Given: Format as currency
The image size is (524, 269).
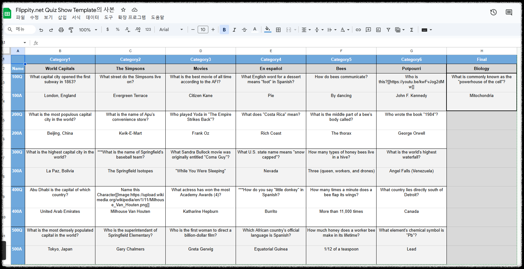Looking at the screenshot, I should [x=108, y=30].
